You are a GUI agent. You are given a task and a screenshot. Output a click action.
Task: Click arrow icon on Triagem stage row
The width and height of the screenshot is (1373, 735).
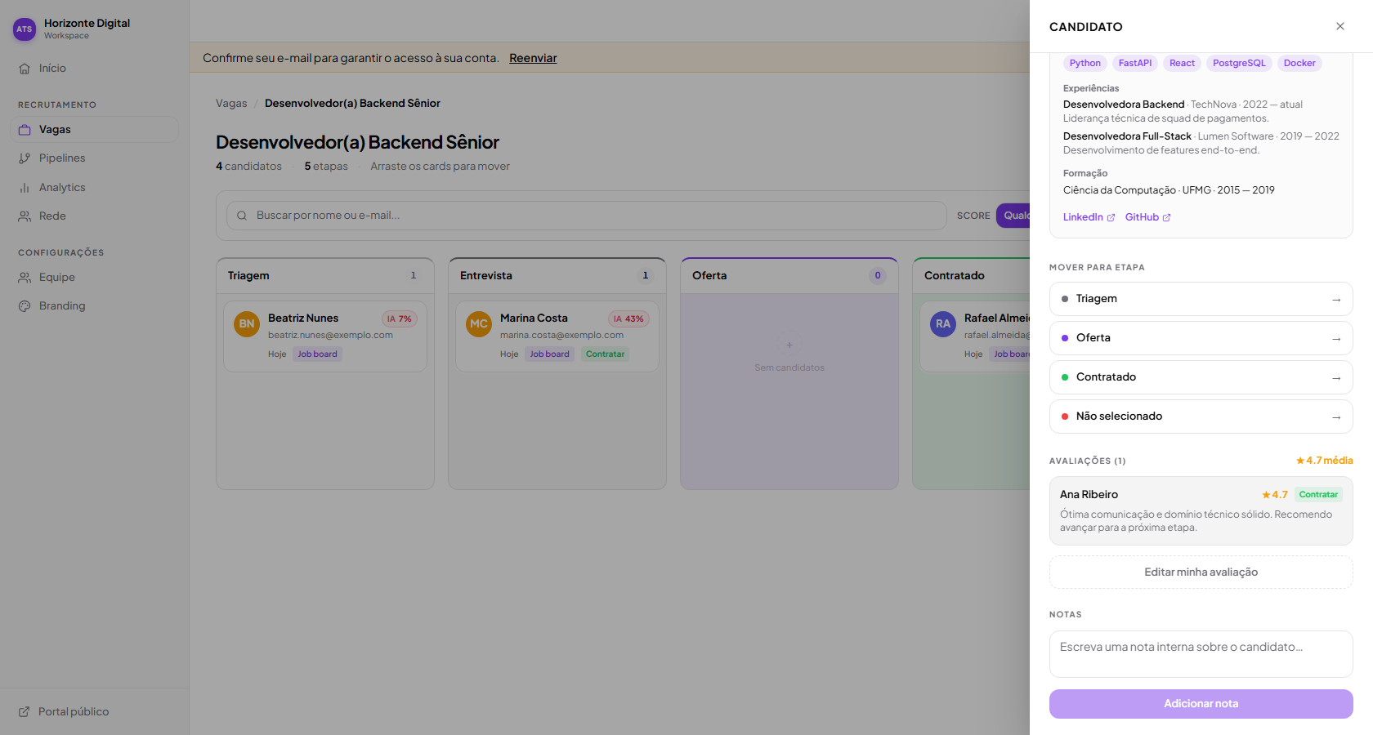coord(1336,300)
